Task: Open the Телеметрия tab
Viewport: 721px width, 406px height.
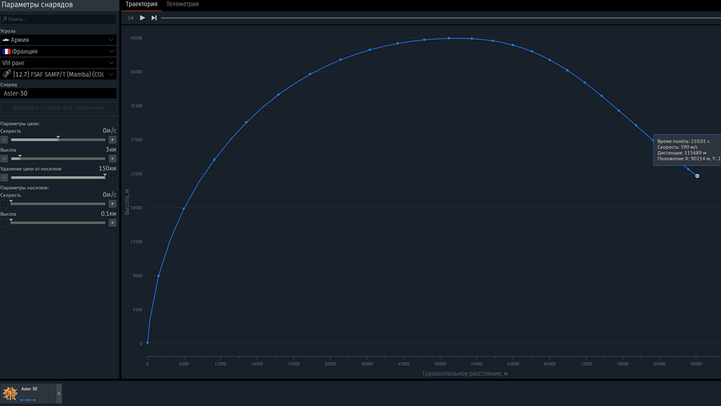Action: (182, 4)
